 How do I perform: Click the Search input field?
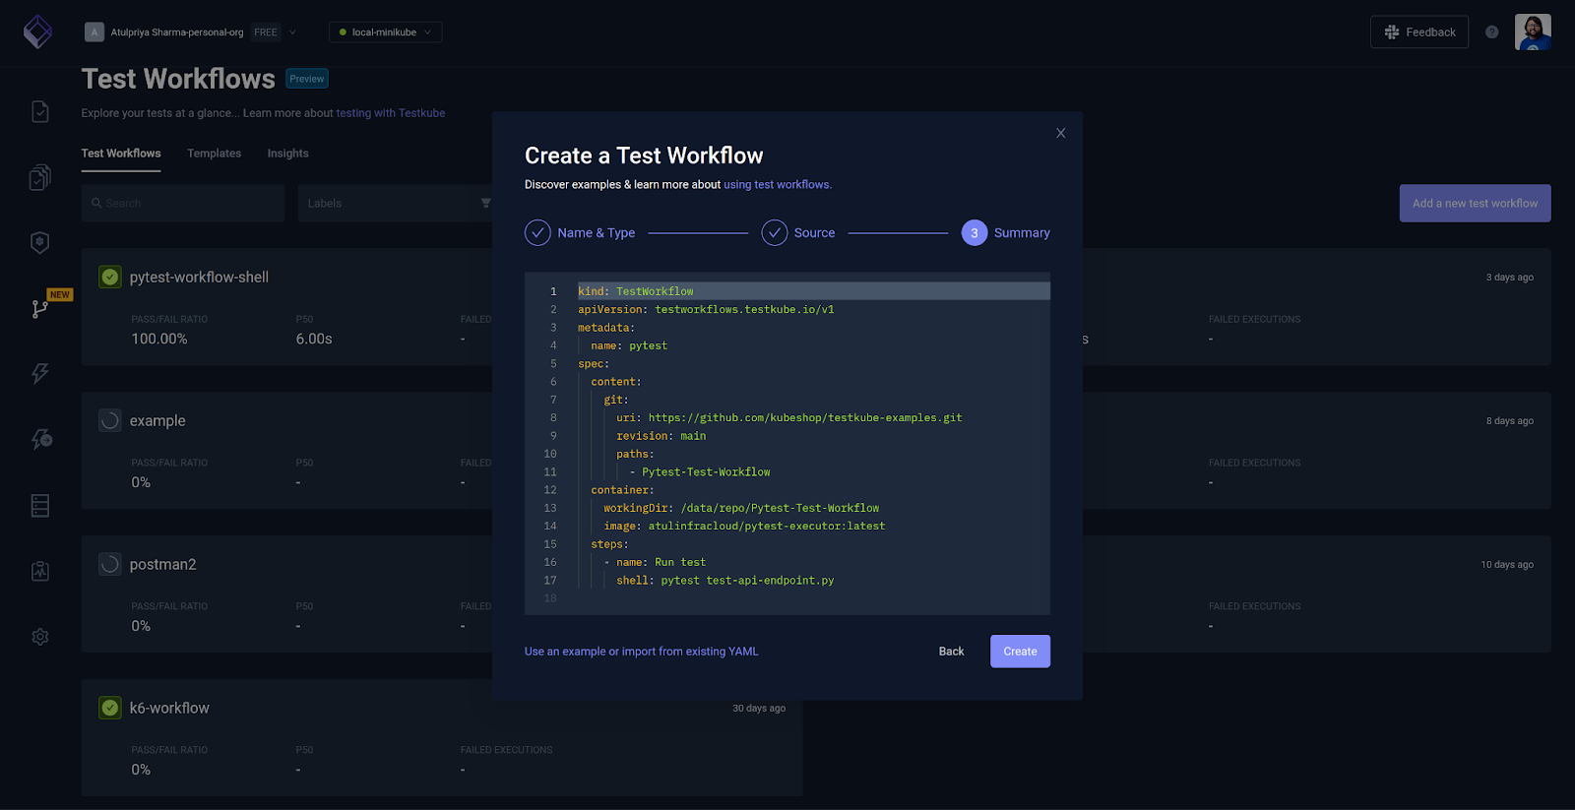point(183,204)
